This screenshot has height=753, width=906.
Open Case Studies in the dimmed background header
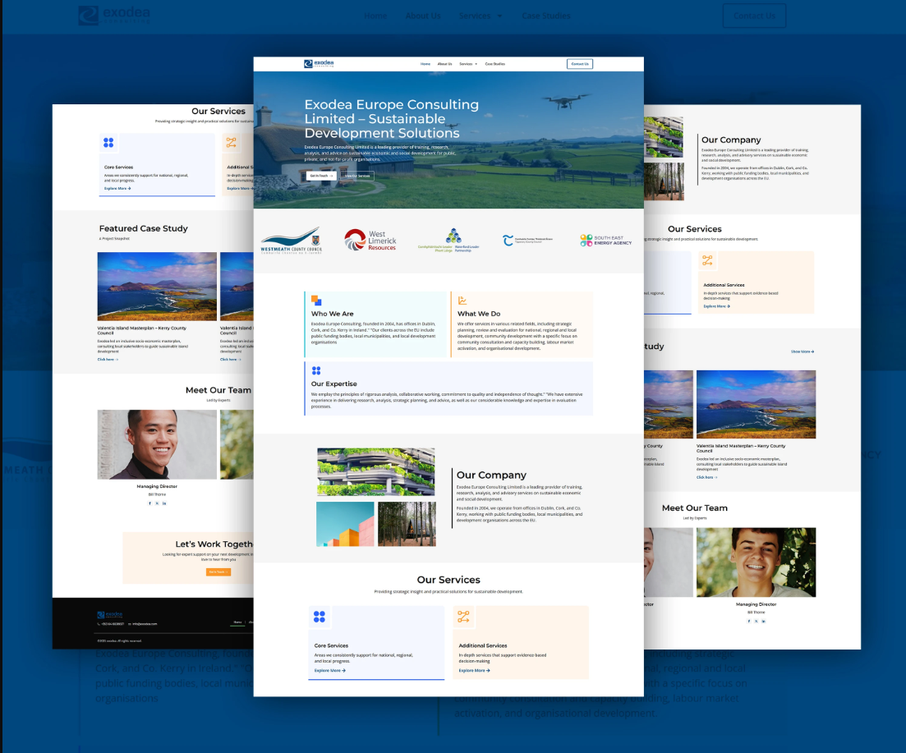tap(546, 16)
